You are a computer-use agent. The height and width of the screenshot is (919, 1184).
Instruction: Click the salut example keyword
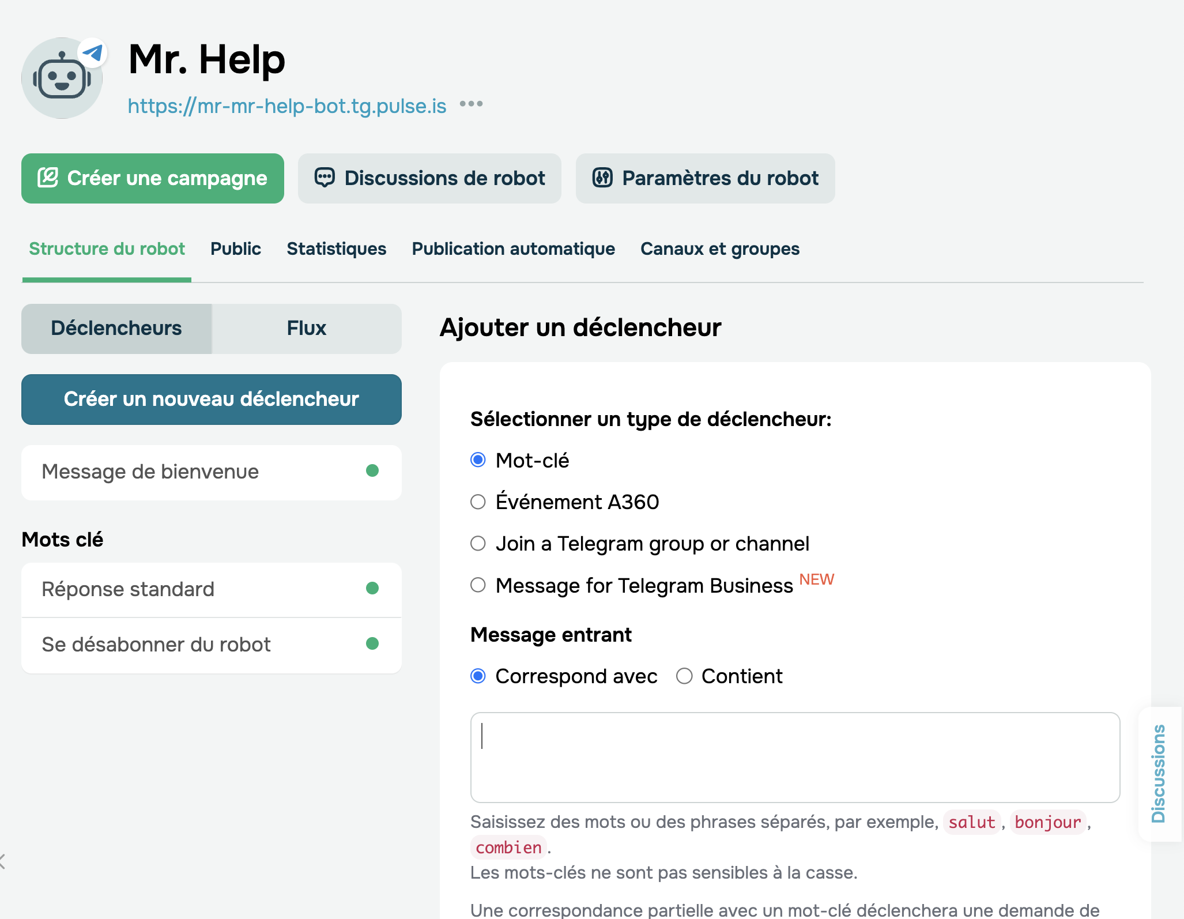(x=972, y=822)
